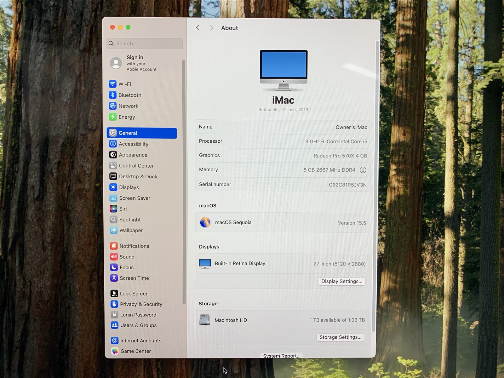This screenshot has width=504, height=378.
Task: Click the Macintosh HD storage row
Action: tap(282, 320)
